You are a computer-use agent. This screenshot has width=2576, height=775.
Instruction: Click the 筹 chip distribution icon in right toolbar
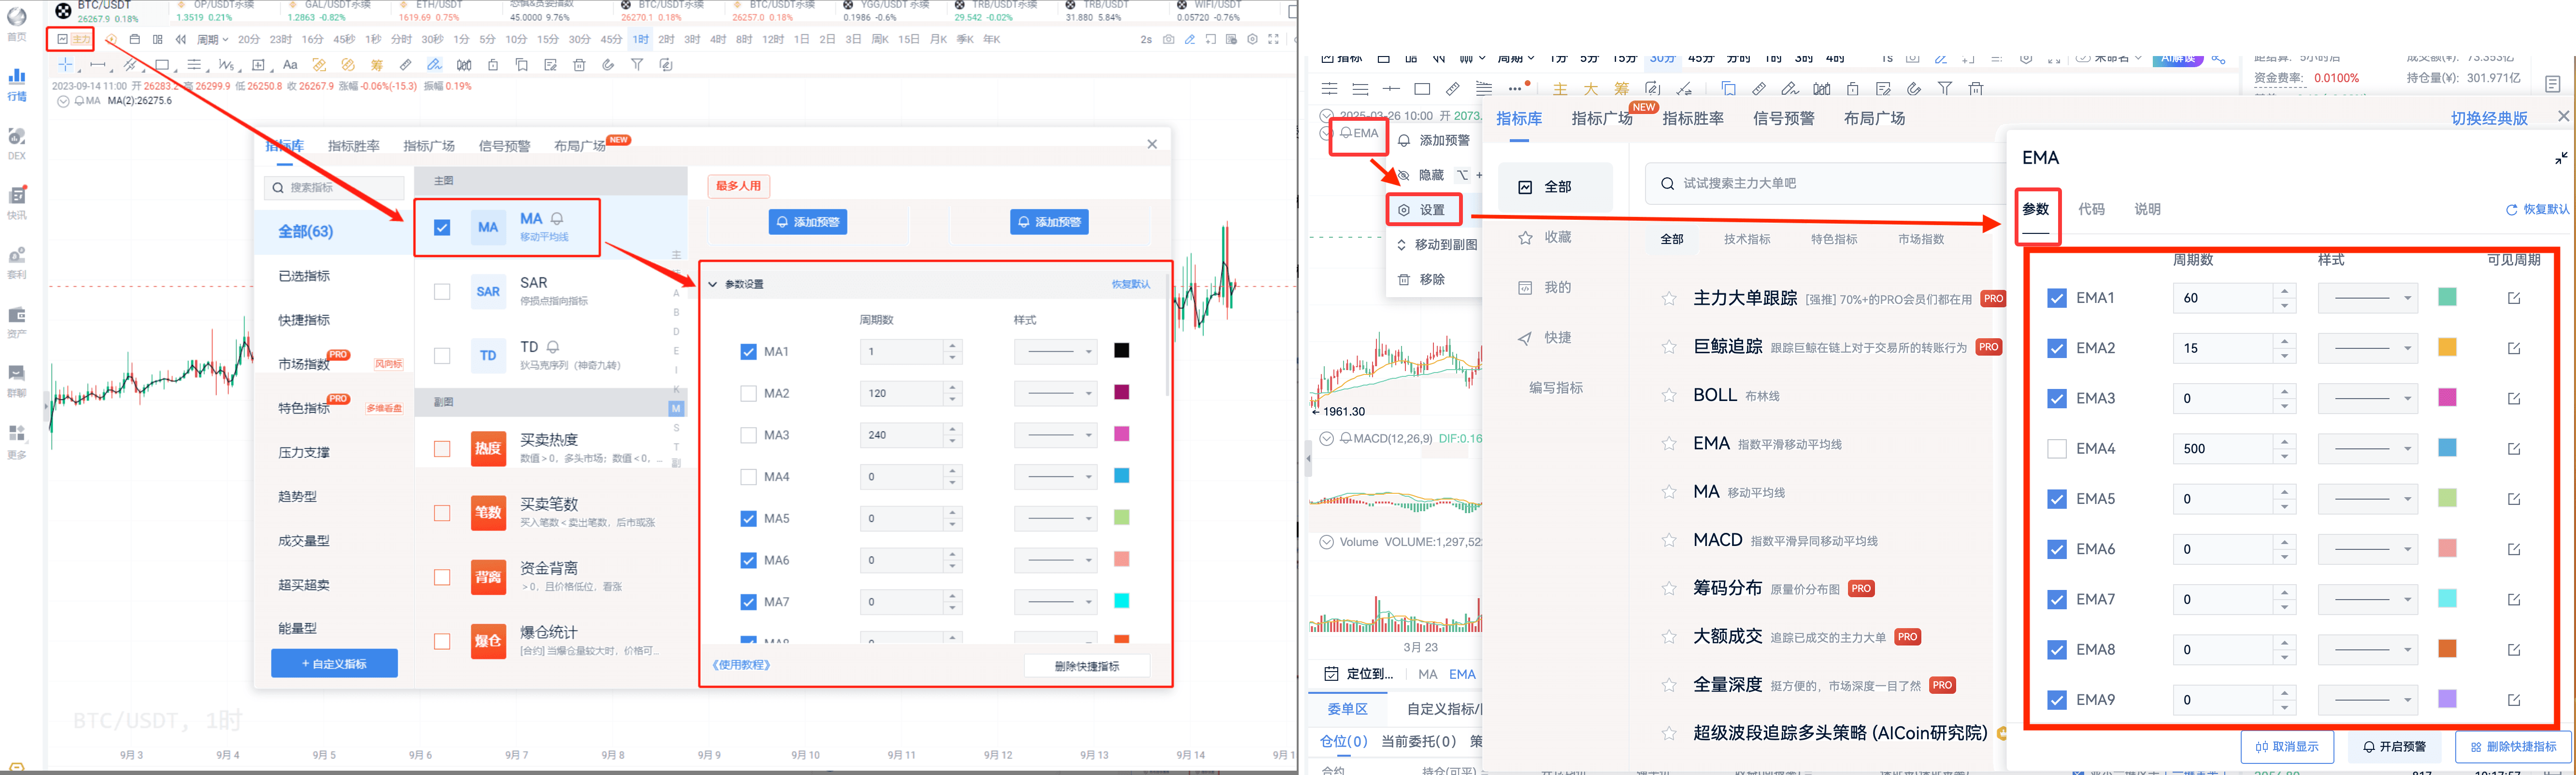tap(1621, 89)
